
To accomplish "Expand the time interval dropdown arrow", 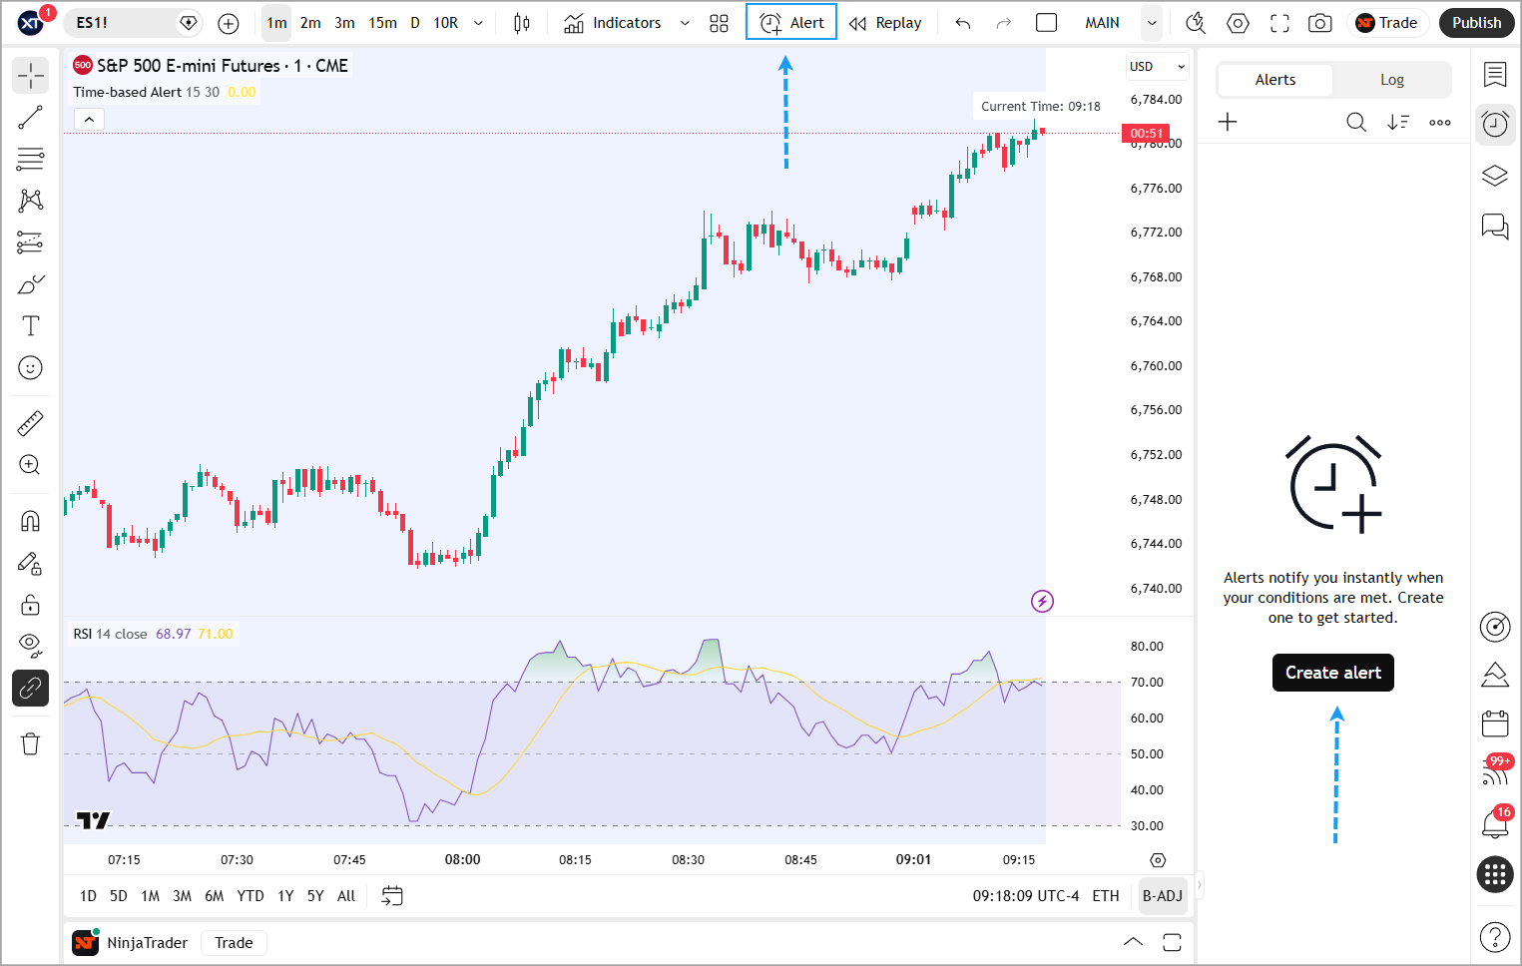I will [x=478, y=23].
